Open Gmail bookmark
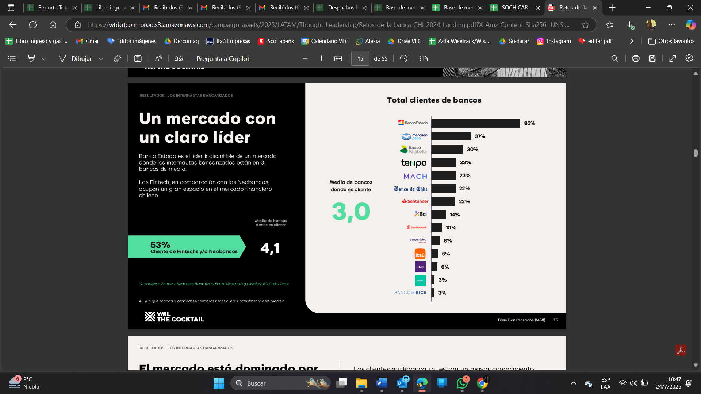The height and width of the screenshot is (394, 701). click(88, 41)
